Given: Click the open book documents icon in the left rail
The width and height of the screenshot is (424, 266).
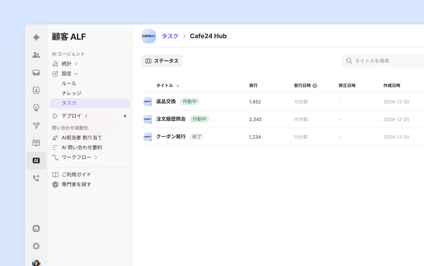Looking at the screenshot, I should coord(36,143).
